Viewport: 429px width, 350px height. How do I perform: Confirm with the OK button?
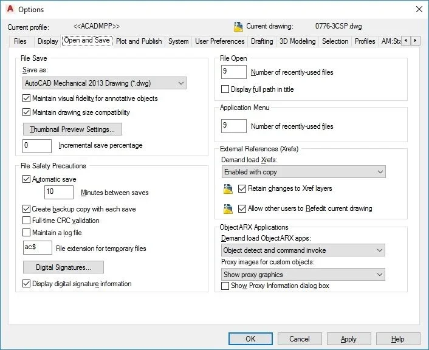coord(250,339)
